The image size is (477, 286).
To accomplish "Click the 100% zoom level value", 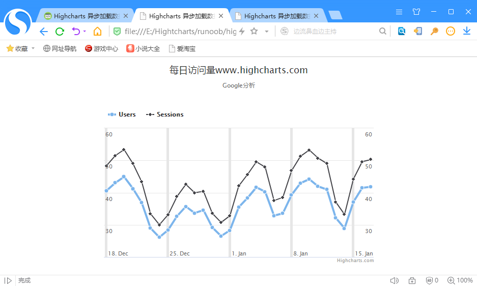I will click(465, 280).
